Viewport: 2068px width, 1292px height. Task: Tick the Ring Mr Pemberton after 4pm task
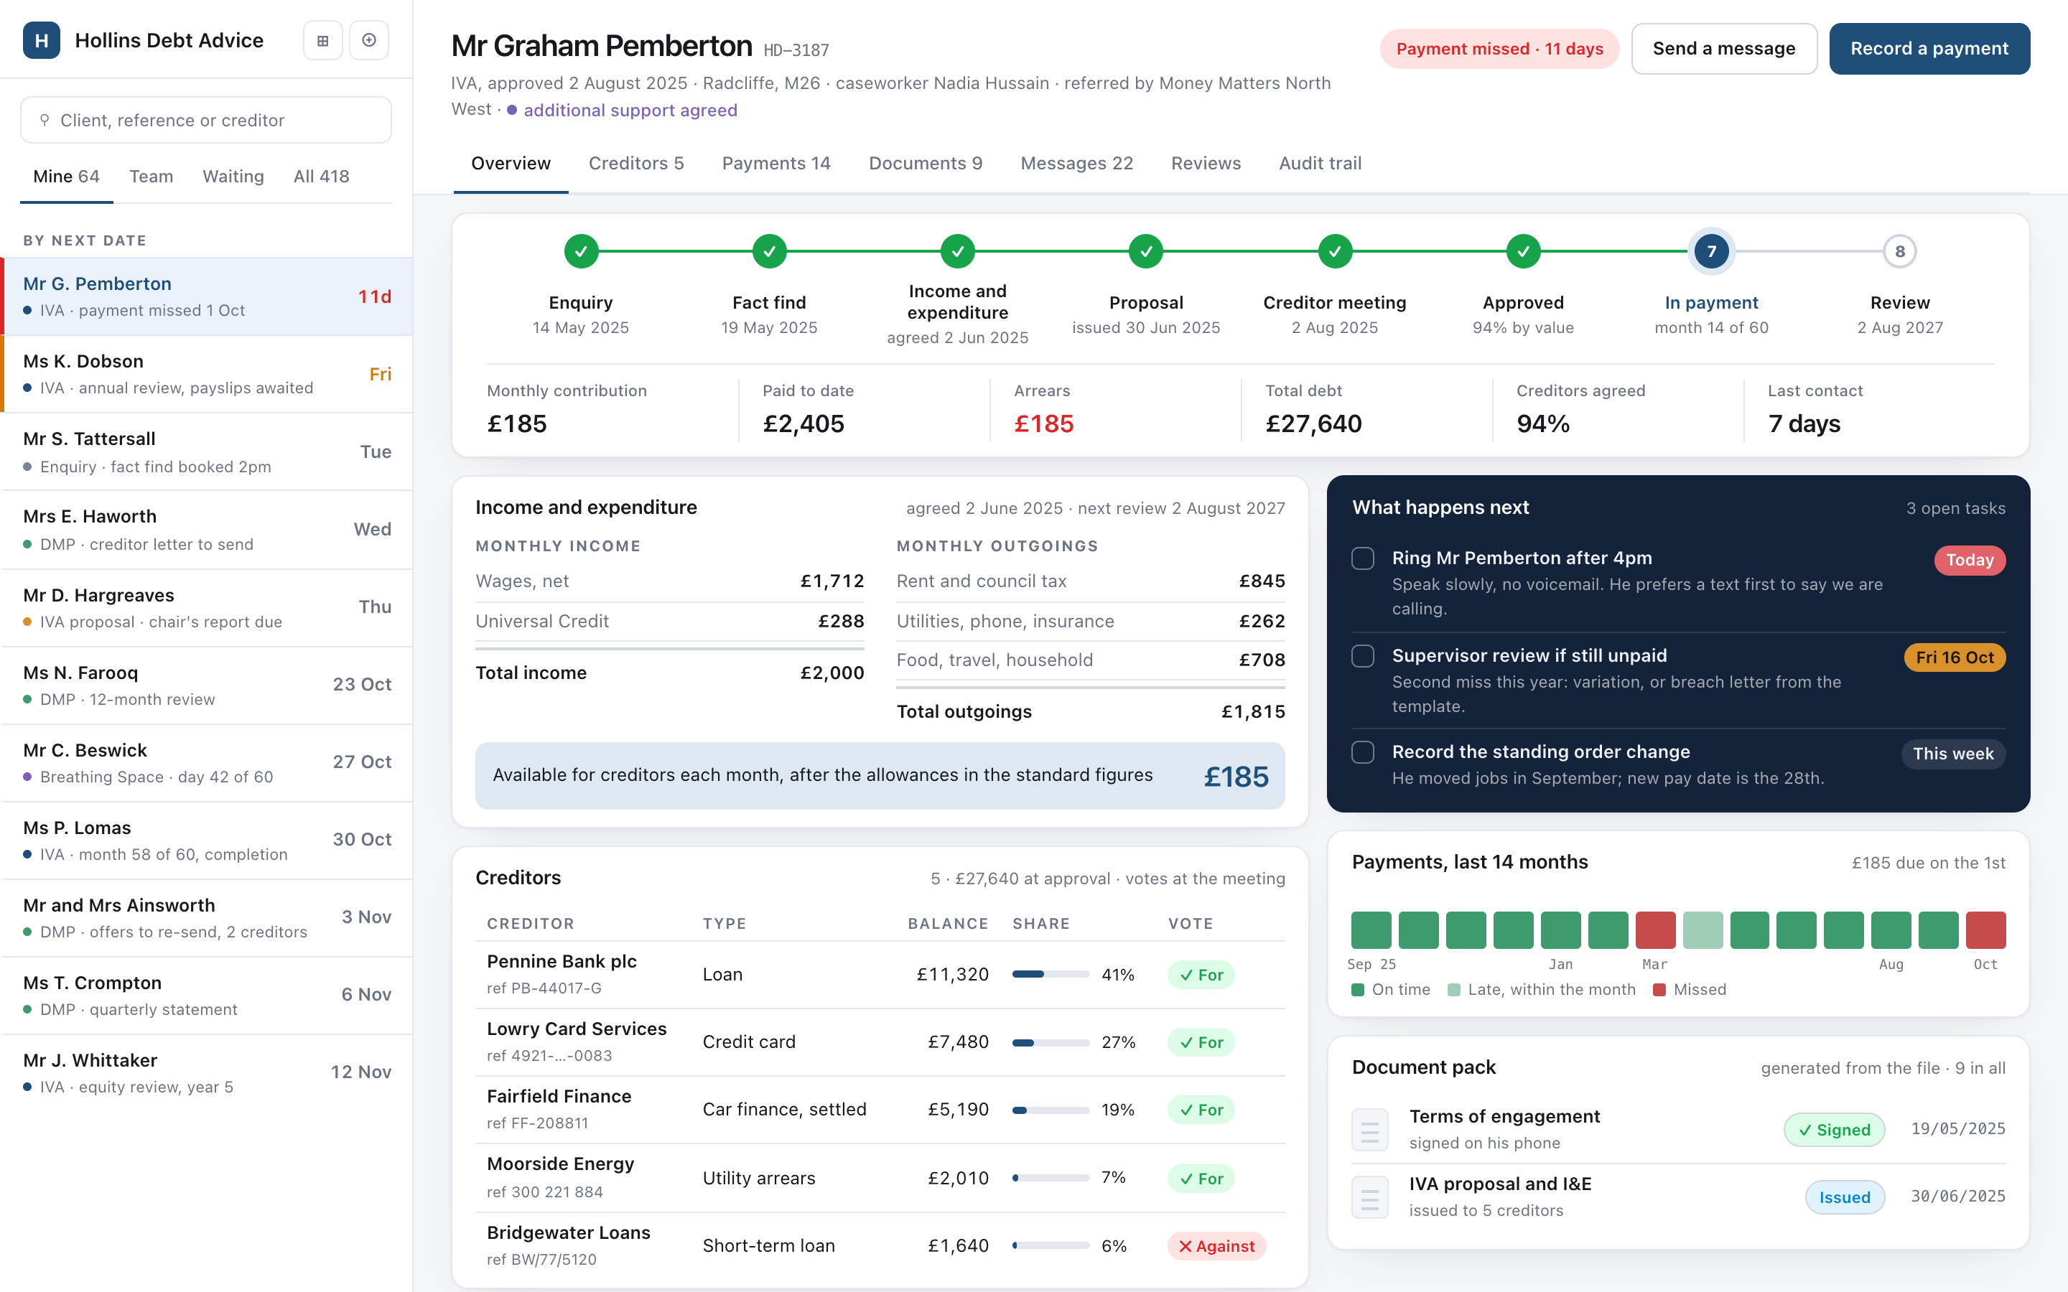coord(1363,558)
